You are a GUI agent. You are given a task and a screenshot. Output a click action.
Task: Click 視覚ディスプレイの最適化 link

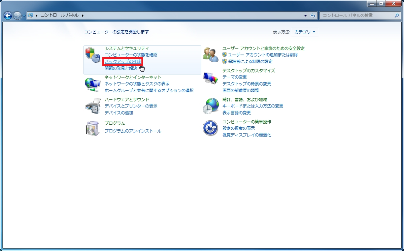click(247, 135)
